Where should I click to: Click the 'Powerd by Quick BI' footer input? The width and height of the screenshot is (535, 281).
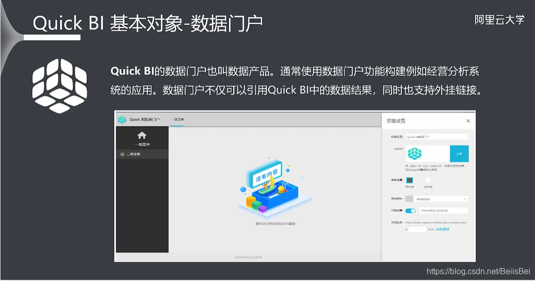pyautogui.click(x=443, y=210)
